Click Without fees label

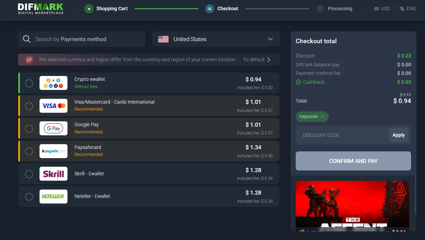click(x=86, y=86)
